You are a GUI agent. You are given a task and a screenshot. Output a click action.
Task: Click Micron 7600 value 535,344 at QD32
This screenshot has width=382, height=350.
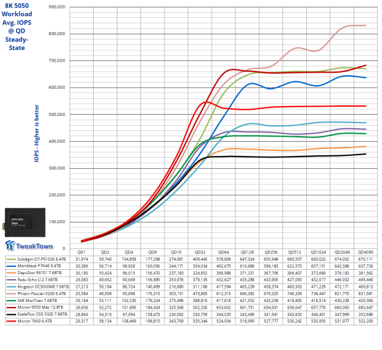tap(200, 321)
